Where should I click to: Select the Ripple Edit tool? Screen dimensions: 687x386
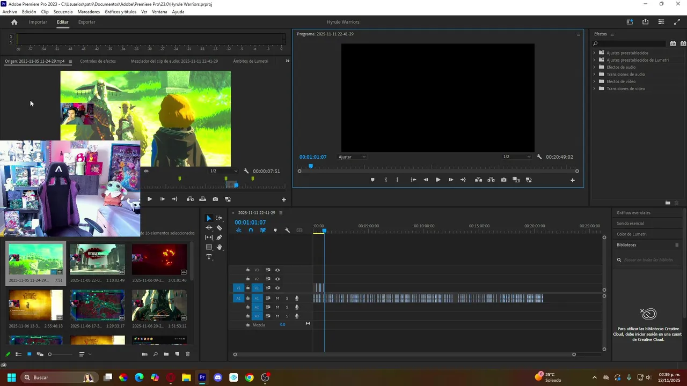pos(209,228)
